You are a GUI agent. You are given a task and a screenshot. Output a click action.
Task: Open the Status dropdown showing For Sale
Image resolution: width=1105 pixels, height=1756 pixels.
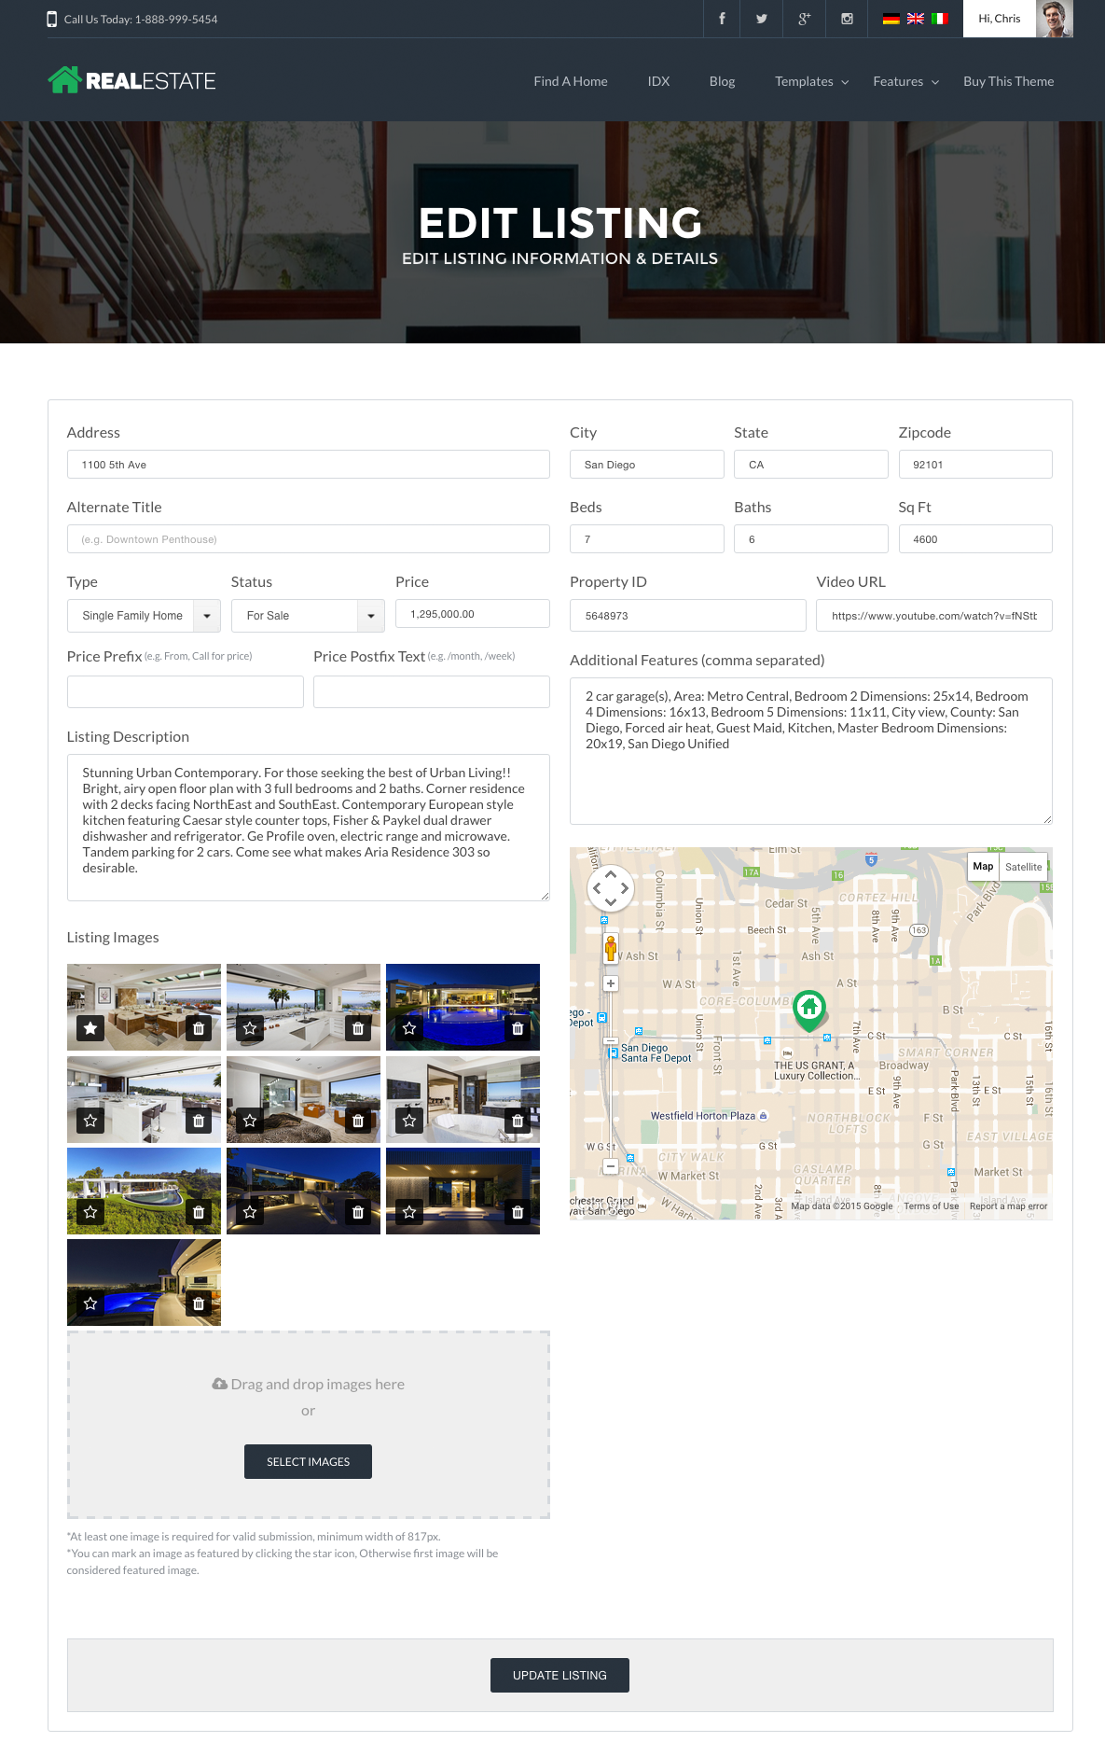click(308, 616)
